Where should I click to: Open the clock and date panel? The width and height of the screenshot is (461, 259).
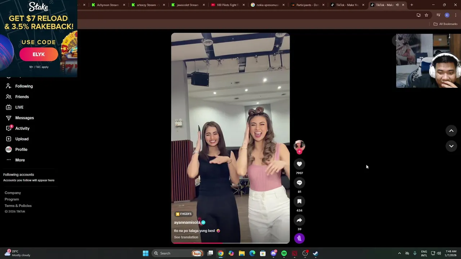tap(451, 253)
